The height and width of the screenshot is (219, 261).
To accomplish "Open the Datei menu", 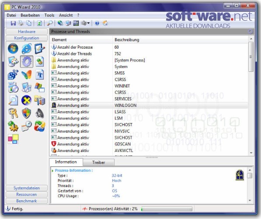I will 11,15.
